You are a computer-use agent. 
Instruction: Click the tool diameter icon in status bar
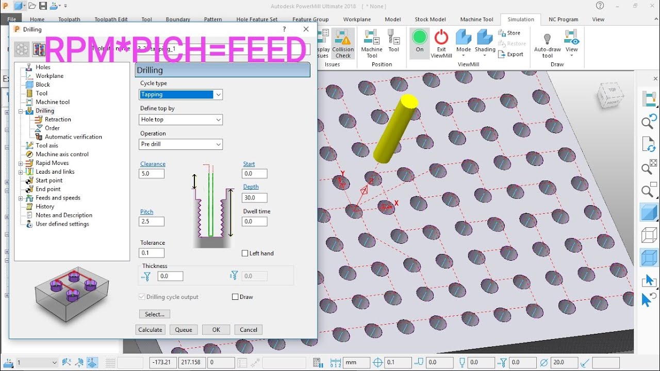(x=543, y=363)
